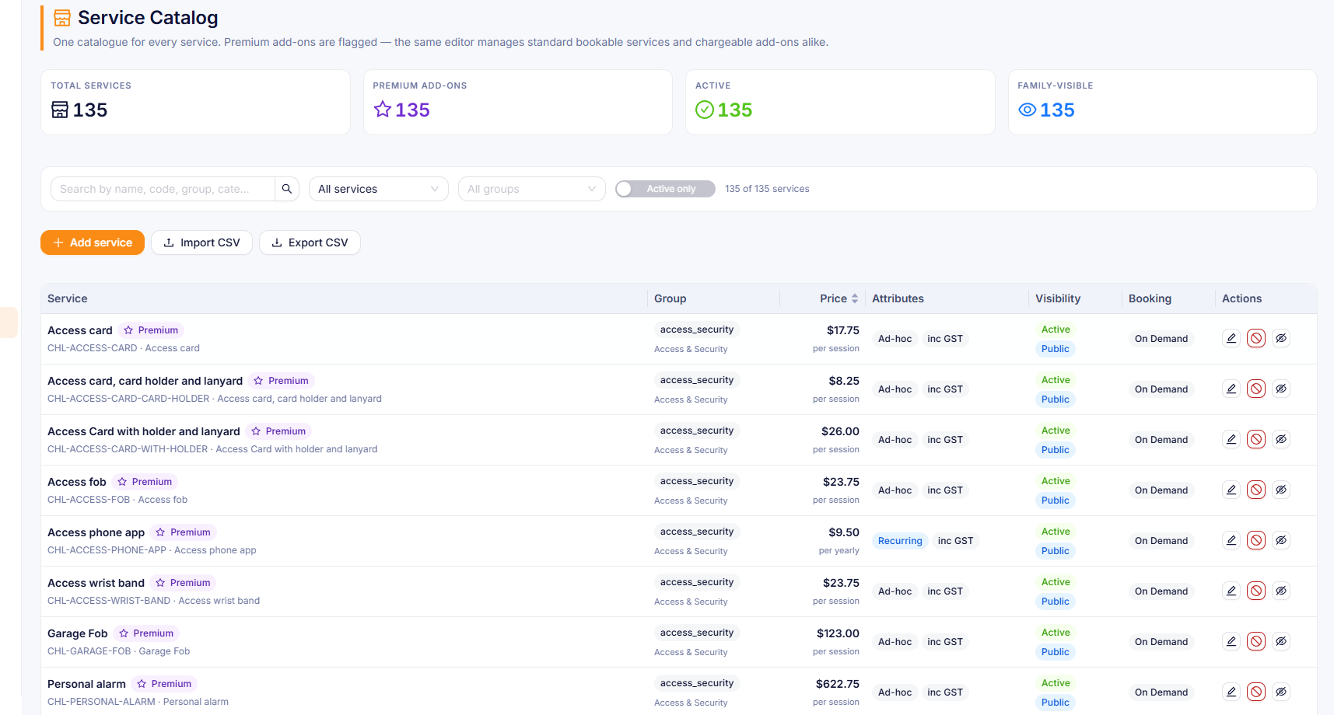Open the All services dropdown
The height and width of the screenshot is (715, 1334).
[379, 189]
